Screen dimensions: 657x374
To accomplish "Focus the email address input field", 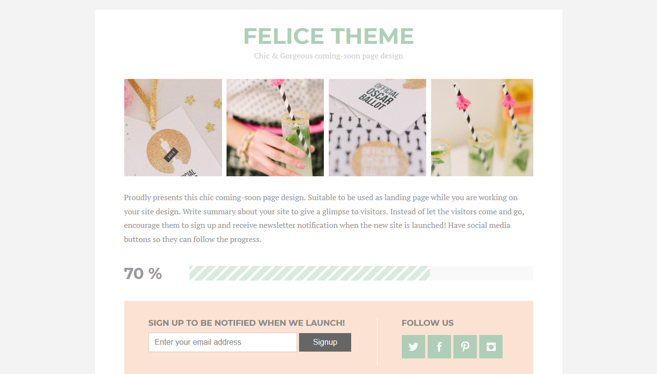I will click(223, 342).
